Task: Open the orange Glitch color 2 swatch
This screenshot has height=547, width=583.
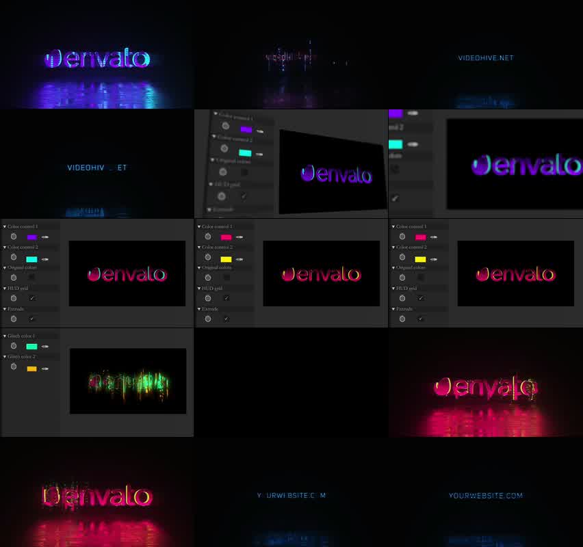Action: coord(31,369)
